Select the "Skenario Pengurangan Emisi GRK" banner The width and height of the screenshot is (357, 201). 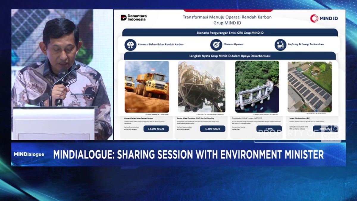tap(230, 32)
